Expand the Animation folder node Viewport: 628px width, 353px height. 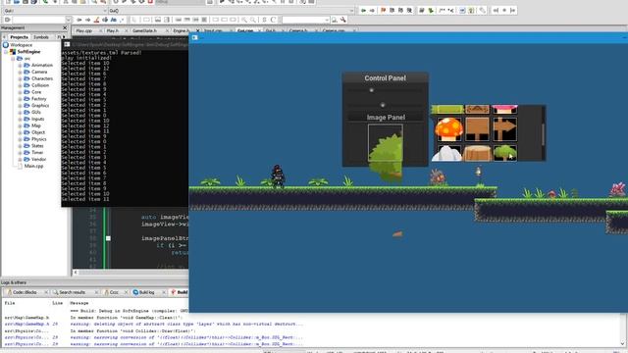(20, 66)
